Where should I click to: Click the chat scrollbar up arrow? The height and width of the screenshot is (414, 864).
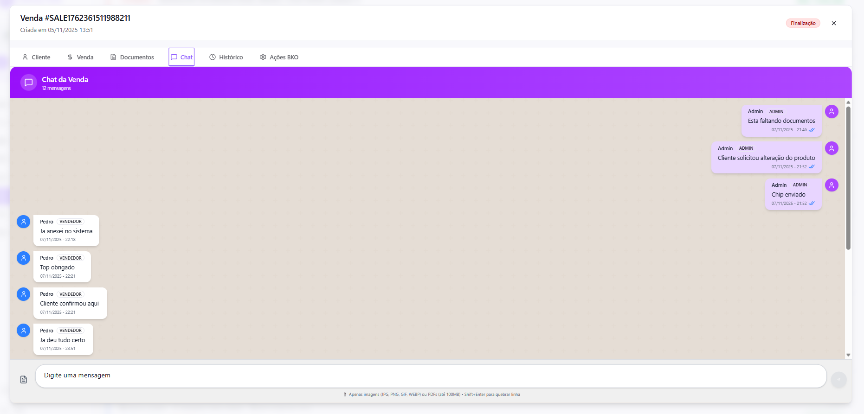[x=848, y=102]
